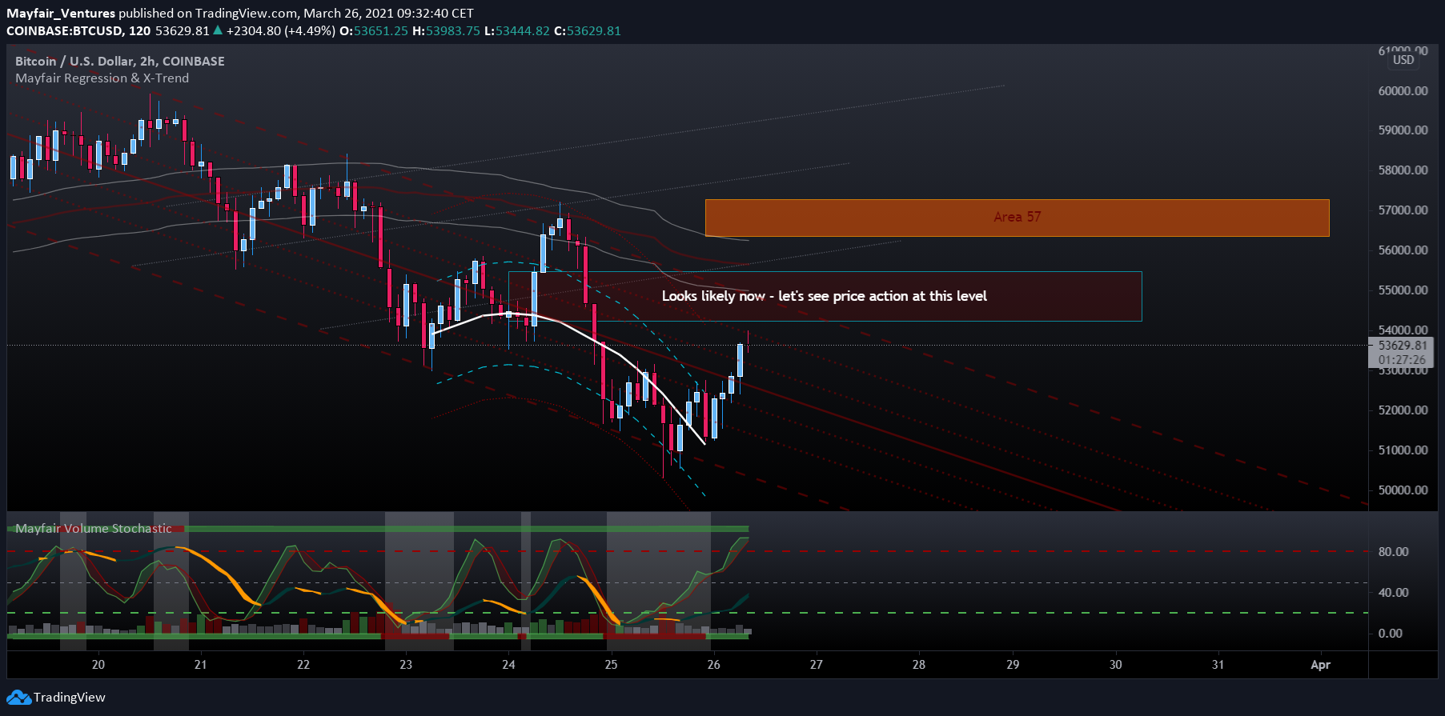Click date 23 on time axis
The height and width of the screenshot is (716, 1445).
[x=406, y=665]
